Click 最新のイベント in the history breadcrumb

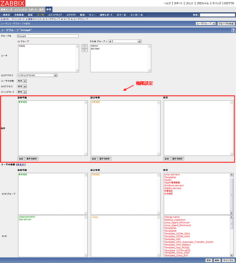[35, 19]
